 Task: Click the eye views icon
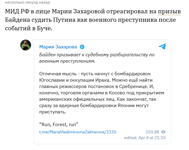[163, 132]
